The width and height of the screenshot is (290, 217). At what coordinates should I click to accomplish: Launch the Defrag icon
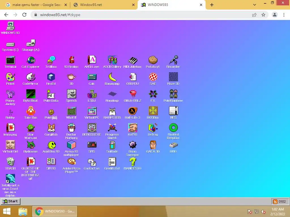(x=153, y=130)
